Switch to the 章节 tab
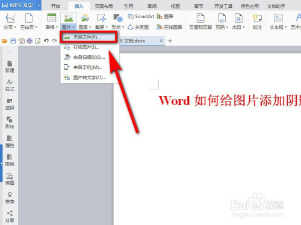The width and height of the screenshot is (301, 225). pos(199,6)
